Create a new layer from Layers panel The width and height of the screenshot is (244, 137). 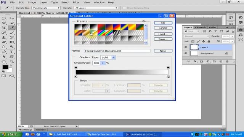tap(221, 62)
